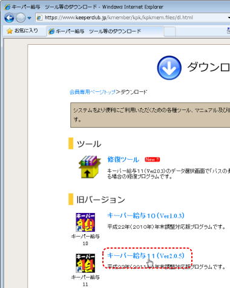This screenshot has height=288, width=230.
Task: Click the Internet Explorer title bar icon
Action: pyautogui.click(x=7, y=7)
